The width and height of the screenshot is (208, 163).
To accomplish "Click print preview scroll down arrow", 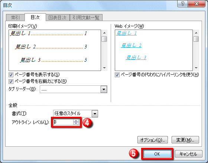I will point(104,68).
